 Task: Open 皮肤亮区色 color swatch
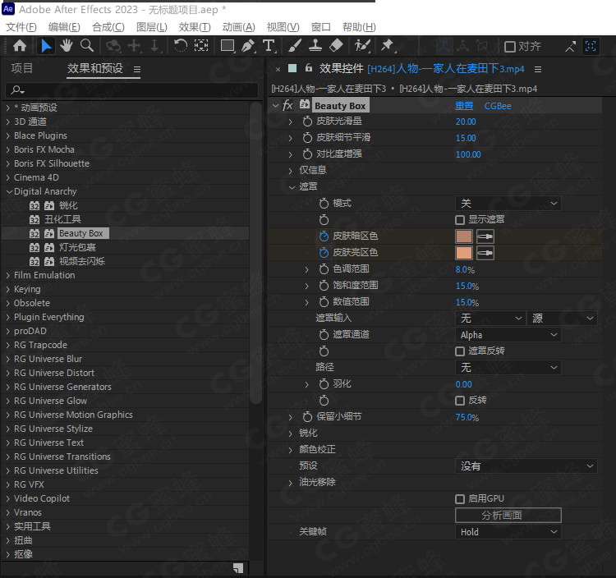(x=463, y=253)
